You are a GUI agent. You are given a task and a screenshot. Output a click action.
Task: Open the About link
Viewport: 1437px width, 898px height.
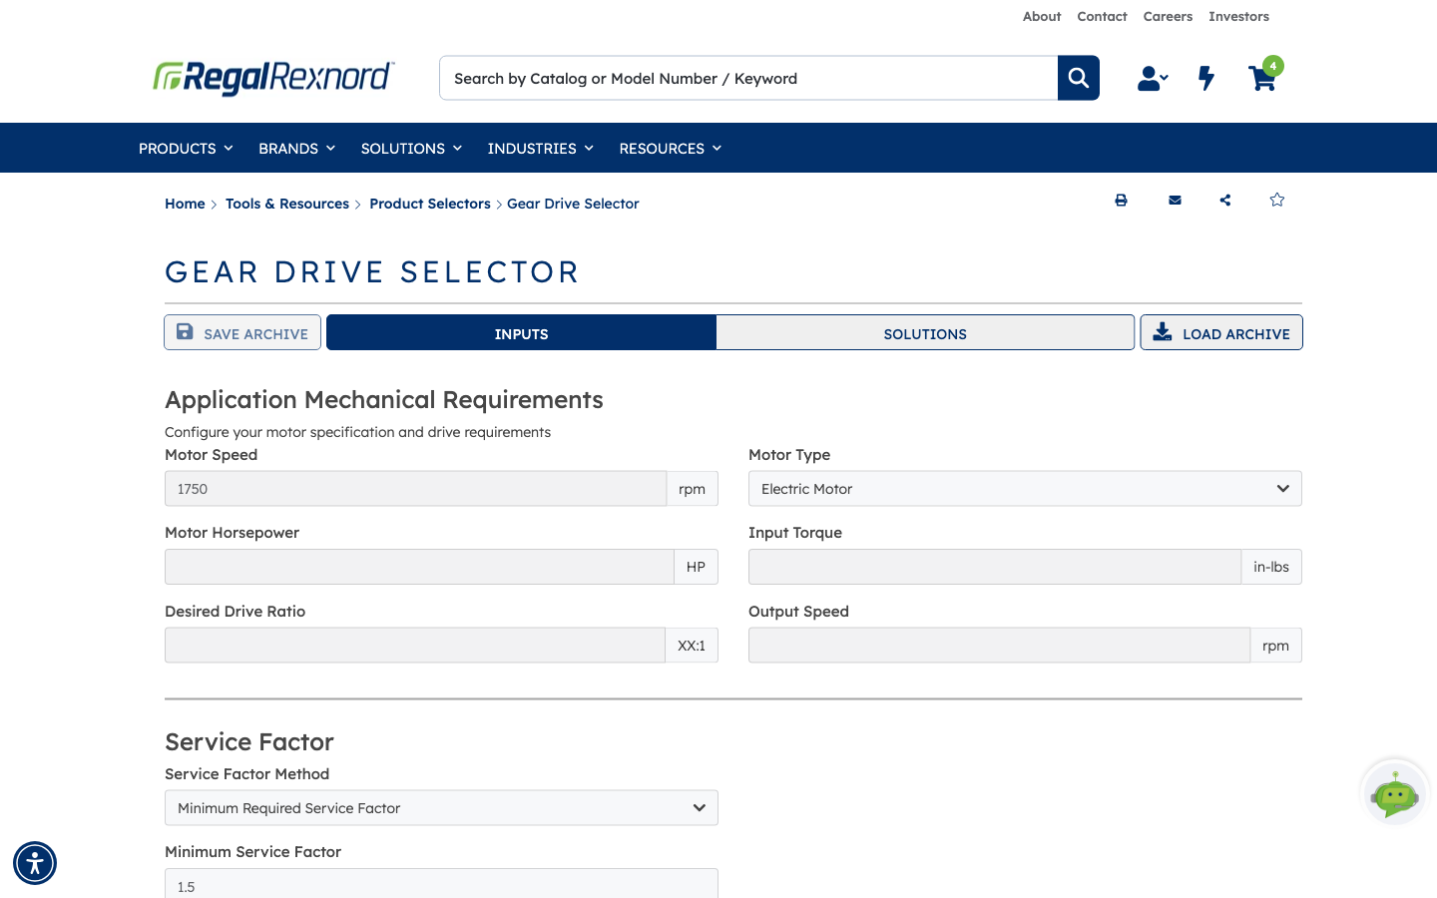[1042, 16]
